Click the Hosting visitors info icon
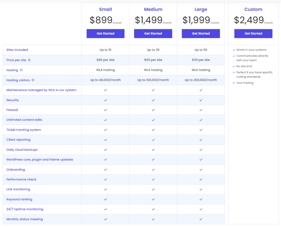 point(33,80)
